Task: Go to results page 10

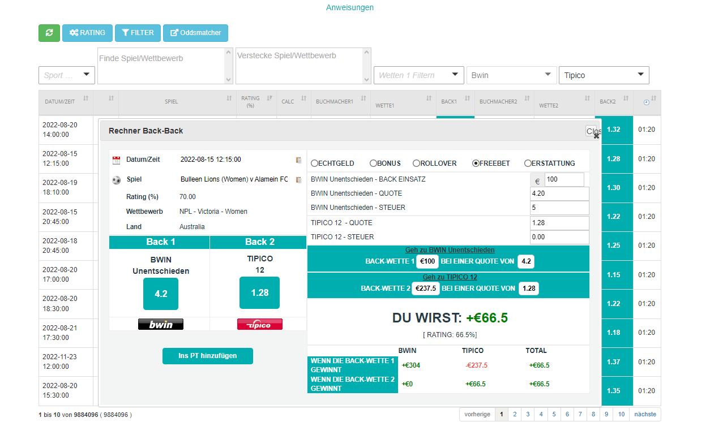Action: click(621, 414)
